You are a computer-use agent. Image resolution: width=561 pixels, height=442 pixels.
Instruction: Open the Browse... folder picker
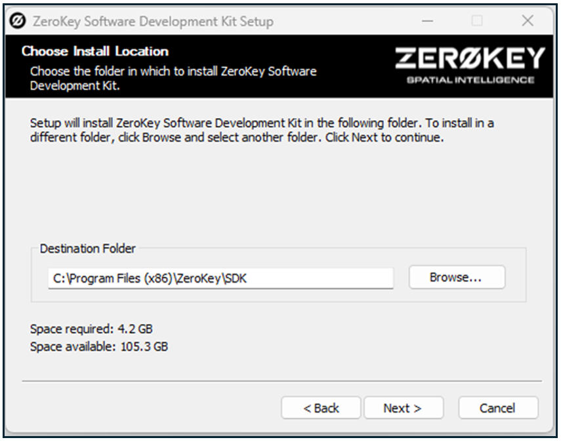[457, 277]
